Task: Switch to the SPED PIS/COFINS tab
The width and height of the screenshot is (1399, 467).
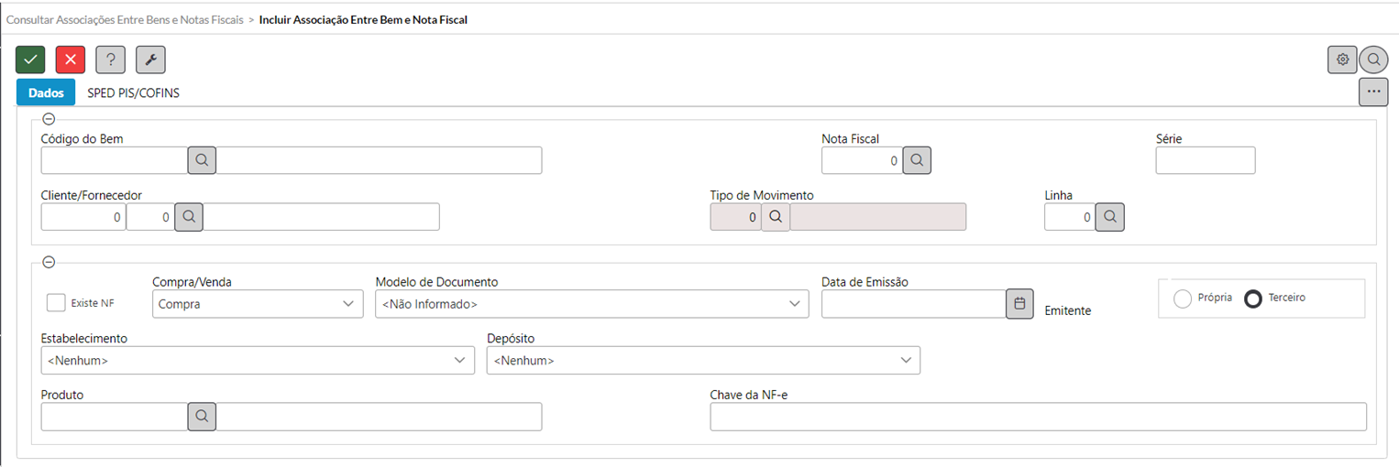Action: pyautogui.click(x=134, y=92)
